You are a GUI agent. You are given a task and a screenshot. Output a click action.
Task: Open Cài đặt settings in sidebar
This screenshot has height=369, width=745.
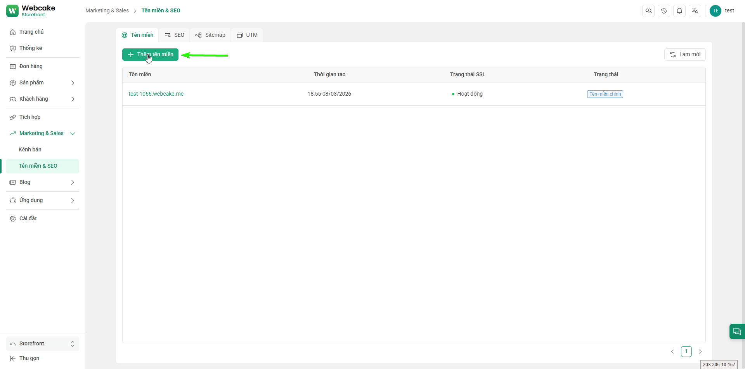28,218
